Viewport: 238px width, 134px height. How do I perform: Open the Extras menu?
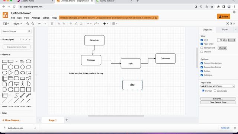[x=46, y=18]
